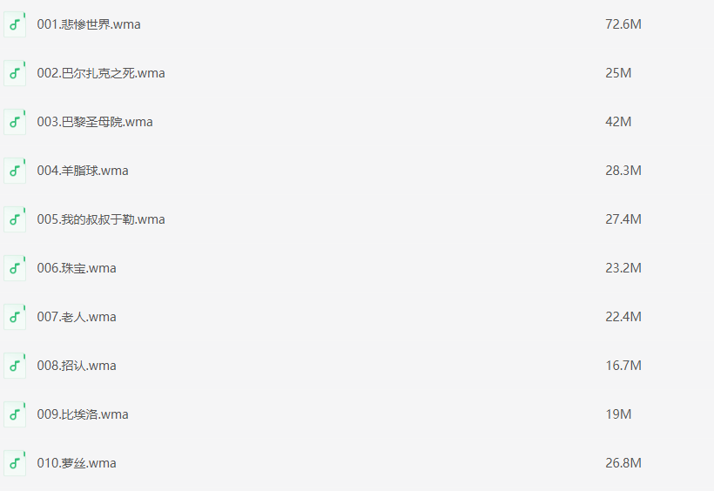The image size is (714, 491).
Task: Click the 72.6M size of the first file
Action: (623, 24)
